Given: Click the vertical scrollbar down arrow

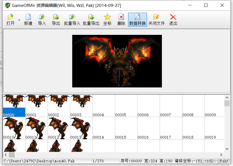Looking at the screenshot, I should point(227,149).
